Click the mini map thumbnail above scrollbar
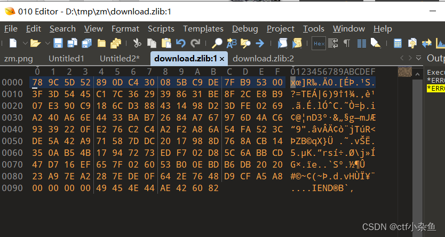Screen dimensions: 445x237 coord(405,72)
